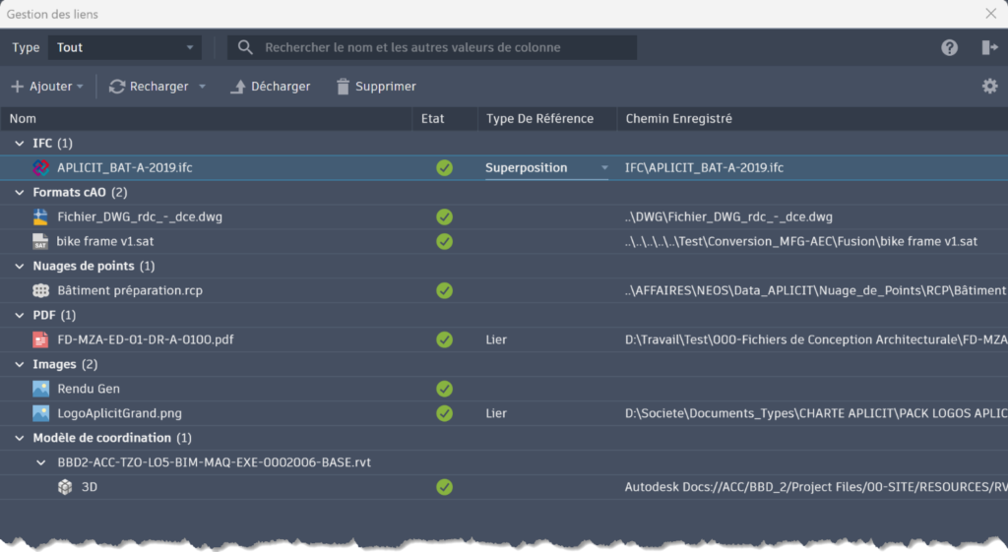Sort by the Etat column header
Image resolution: width=1008 pixels, height=552 pixels.
tap(445, 118)
